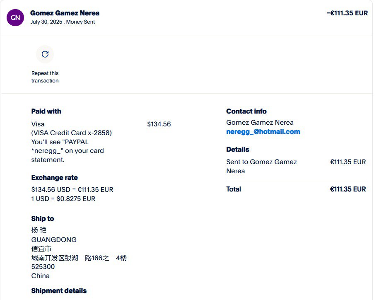The image size is (379, 300).
Task: Select the "Repeat this transaction" label
Action: 45,77
